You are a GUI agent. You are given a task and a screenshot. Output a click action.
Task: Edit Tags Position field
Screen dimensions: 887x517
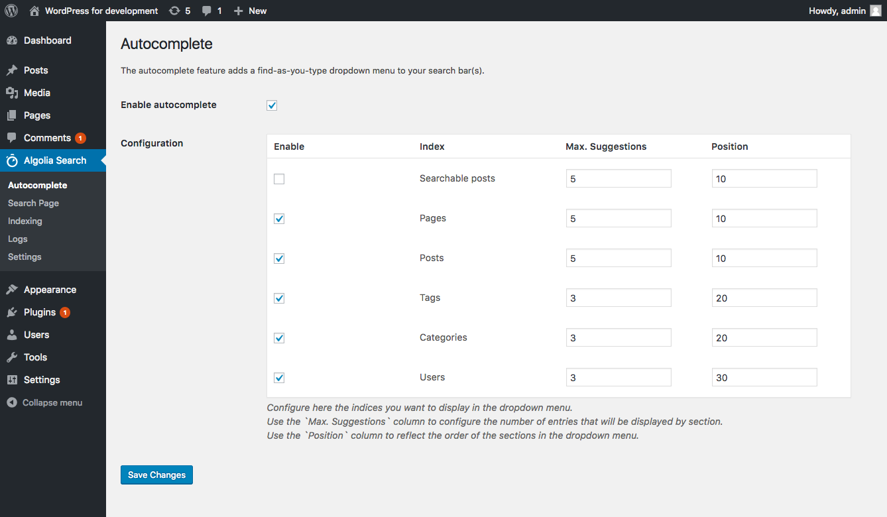pyautogui.click(x=764, y=298)
